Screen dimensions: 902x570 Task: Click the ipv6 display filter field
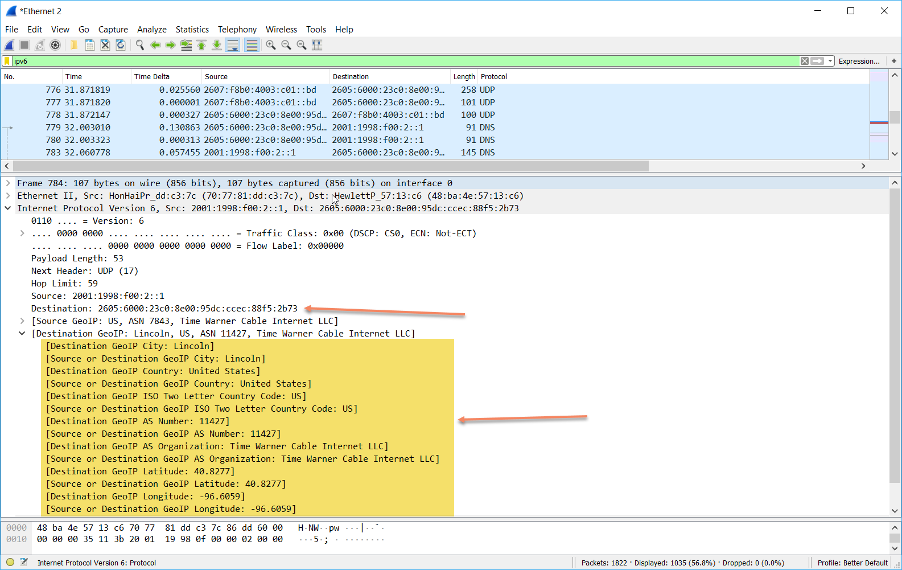(x=398, y=61)
